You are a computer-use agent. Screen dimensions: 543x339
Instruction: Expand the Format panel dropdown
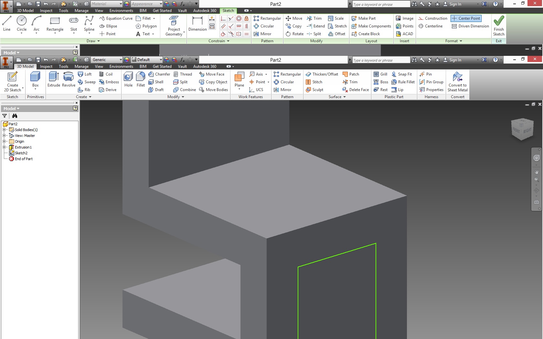pyautogui.click(x=453, y=41)
